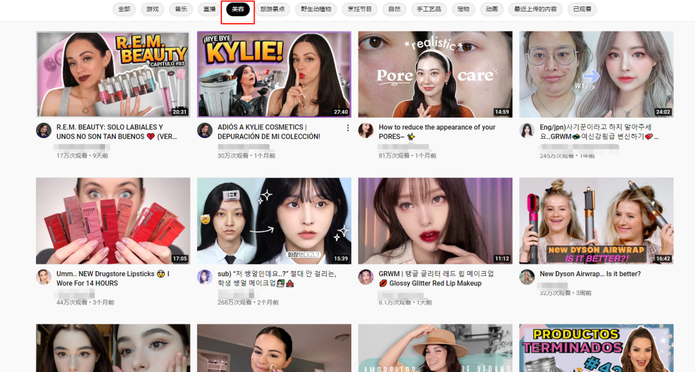This screenshot has height=372, width=695.
Task: Open channel avatar of glitter red lip video
Action: tap(366, 277)
